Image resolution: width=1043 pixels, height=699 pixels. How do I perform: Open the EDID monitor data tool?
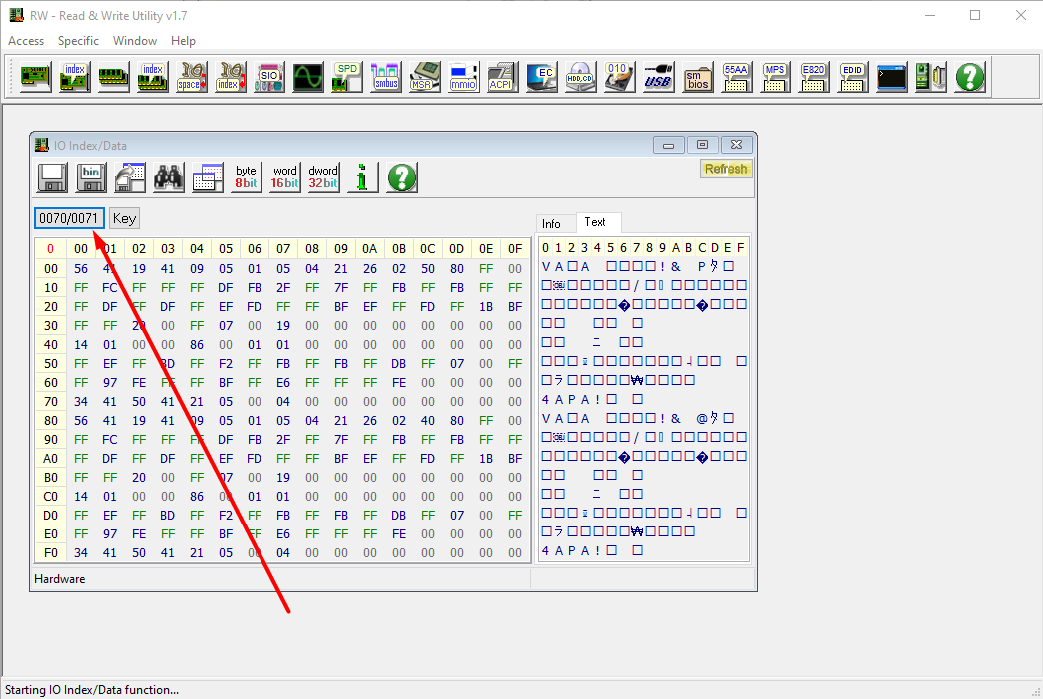pos(852,77)
